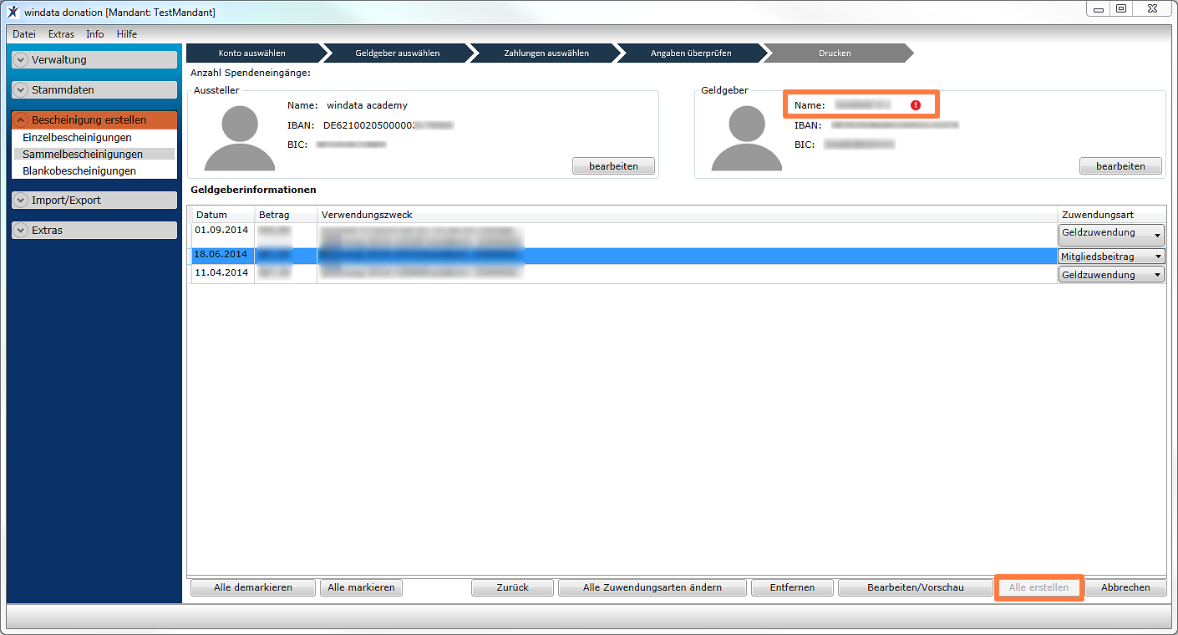The height and width of the screenshot is (635, 1178).
Task: Click Alle markieren button
Action: [361, 588]
